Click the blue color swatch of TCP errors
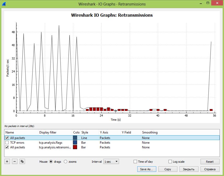 coord(75,143)
